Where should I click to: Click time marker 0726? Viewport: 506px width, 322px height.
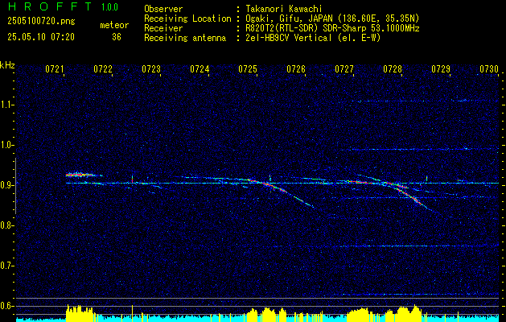point(296,69)
